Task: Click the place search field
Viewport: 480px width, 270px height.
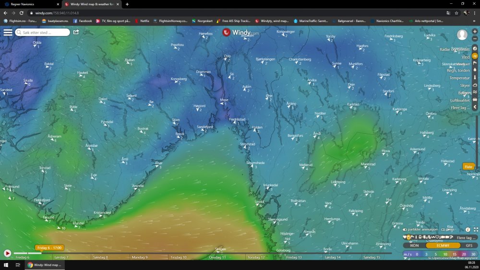Action: pyautogui.click(x=43, y=33)
